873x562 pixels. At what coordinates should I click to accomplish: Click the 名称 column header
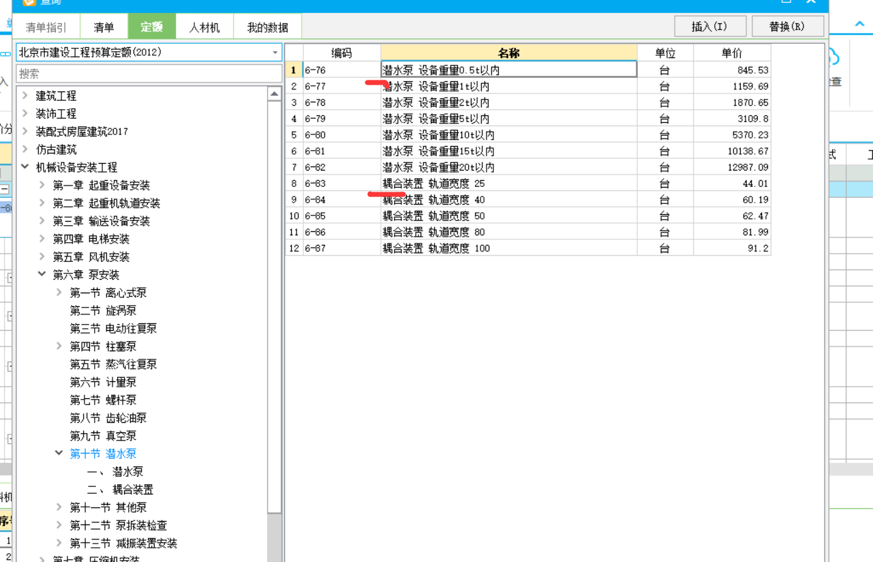508,53
